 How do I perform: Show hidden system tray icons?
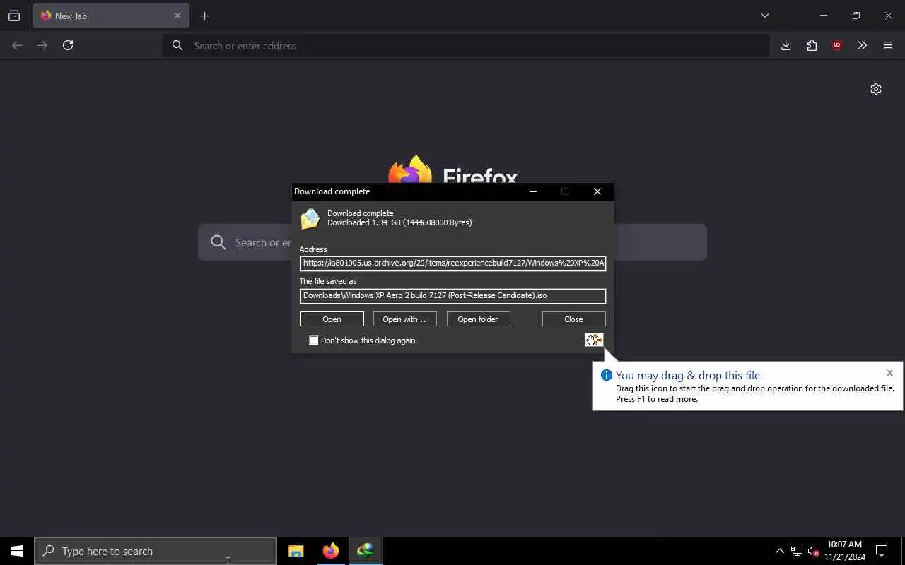click(x=779, y=551)
